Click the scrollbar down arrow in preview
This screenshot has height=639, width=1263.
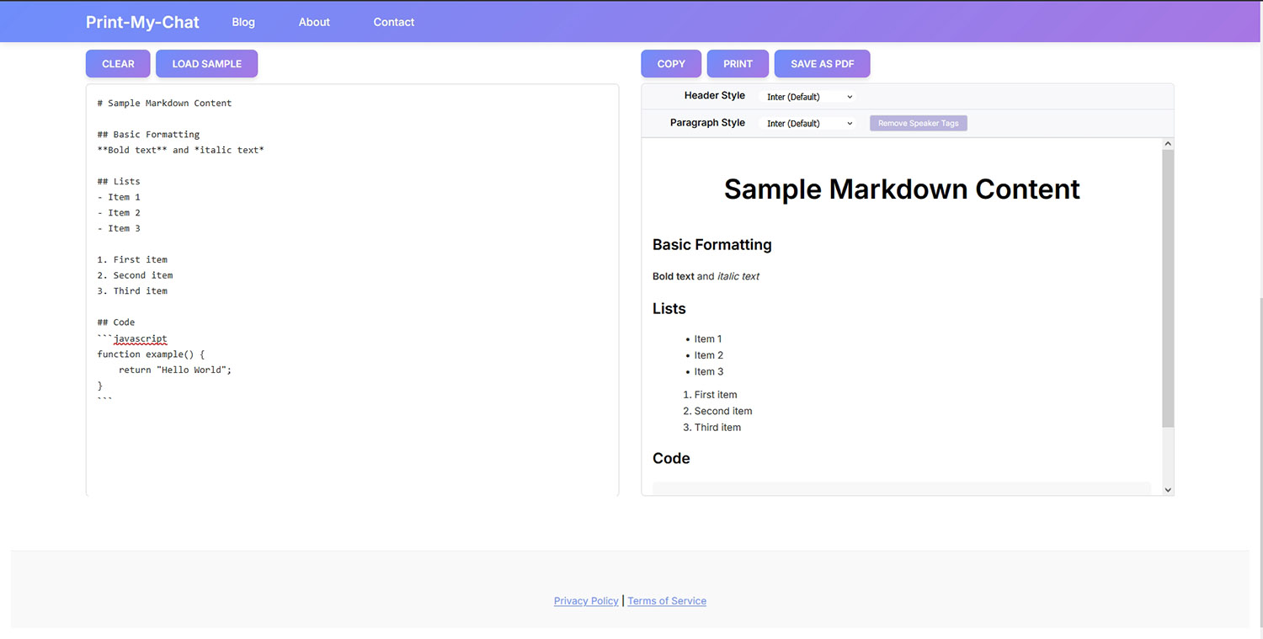[1168, 489]
